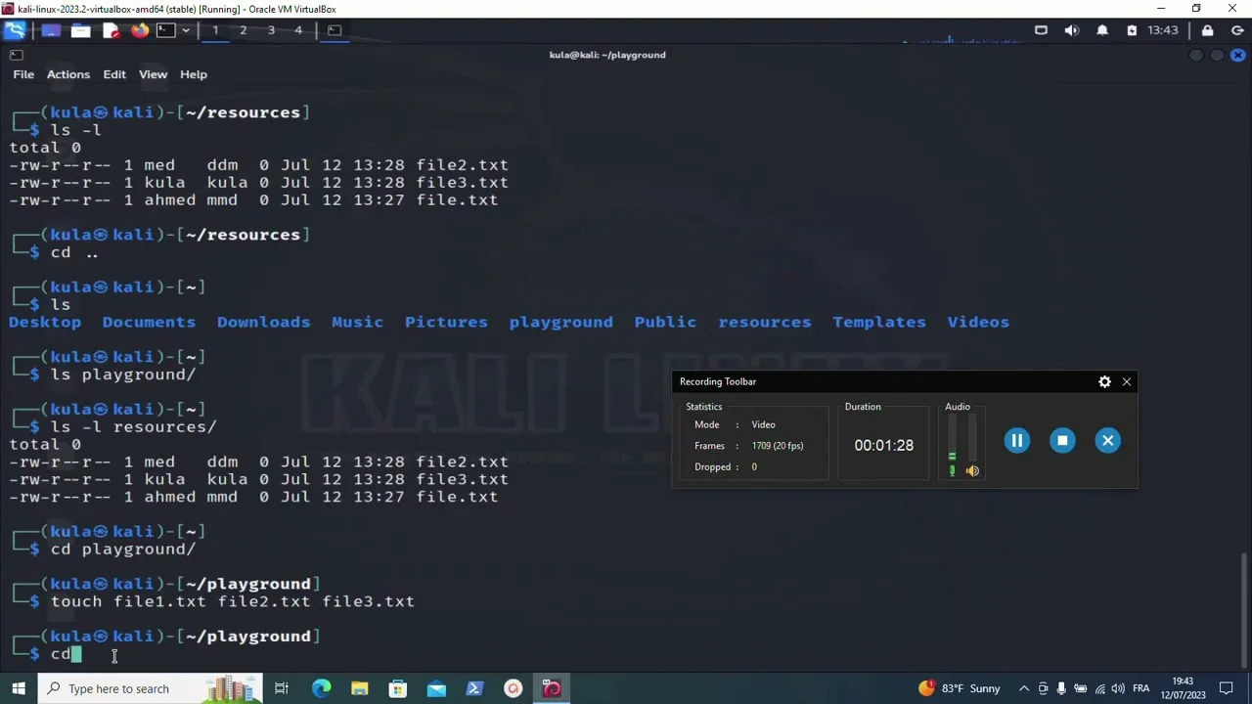Launch Firefox from the Kali panel

click(x=140, y=30)
